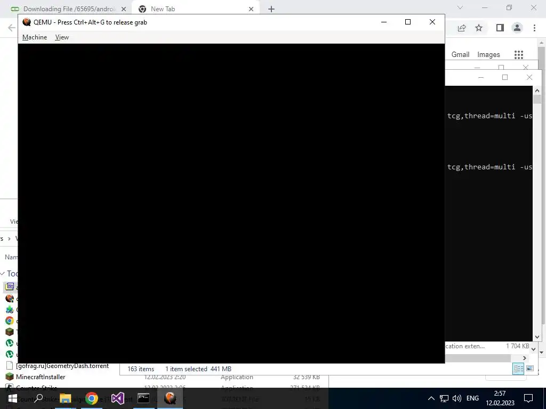546x409 pixels.
Task: Click Explorer horizontal scrollbar right arrow
Action: (525, 358)
